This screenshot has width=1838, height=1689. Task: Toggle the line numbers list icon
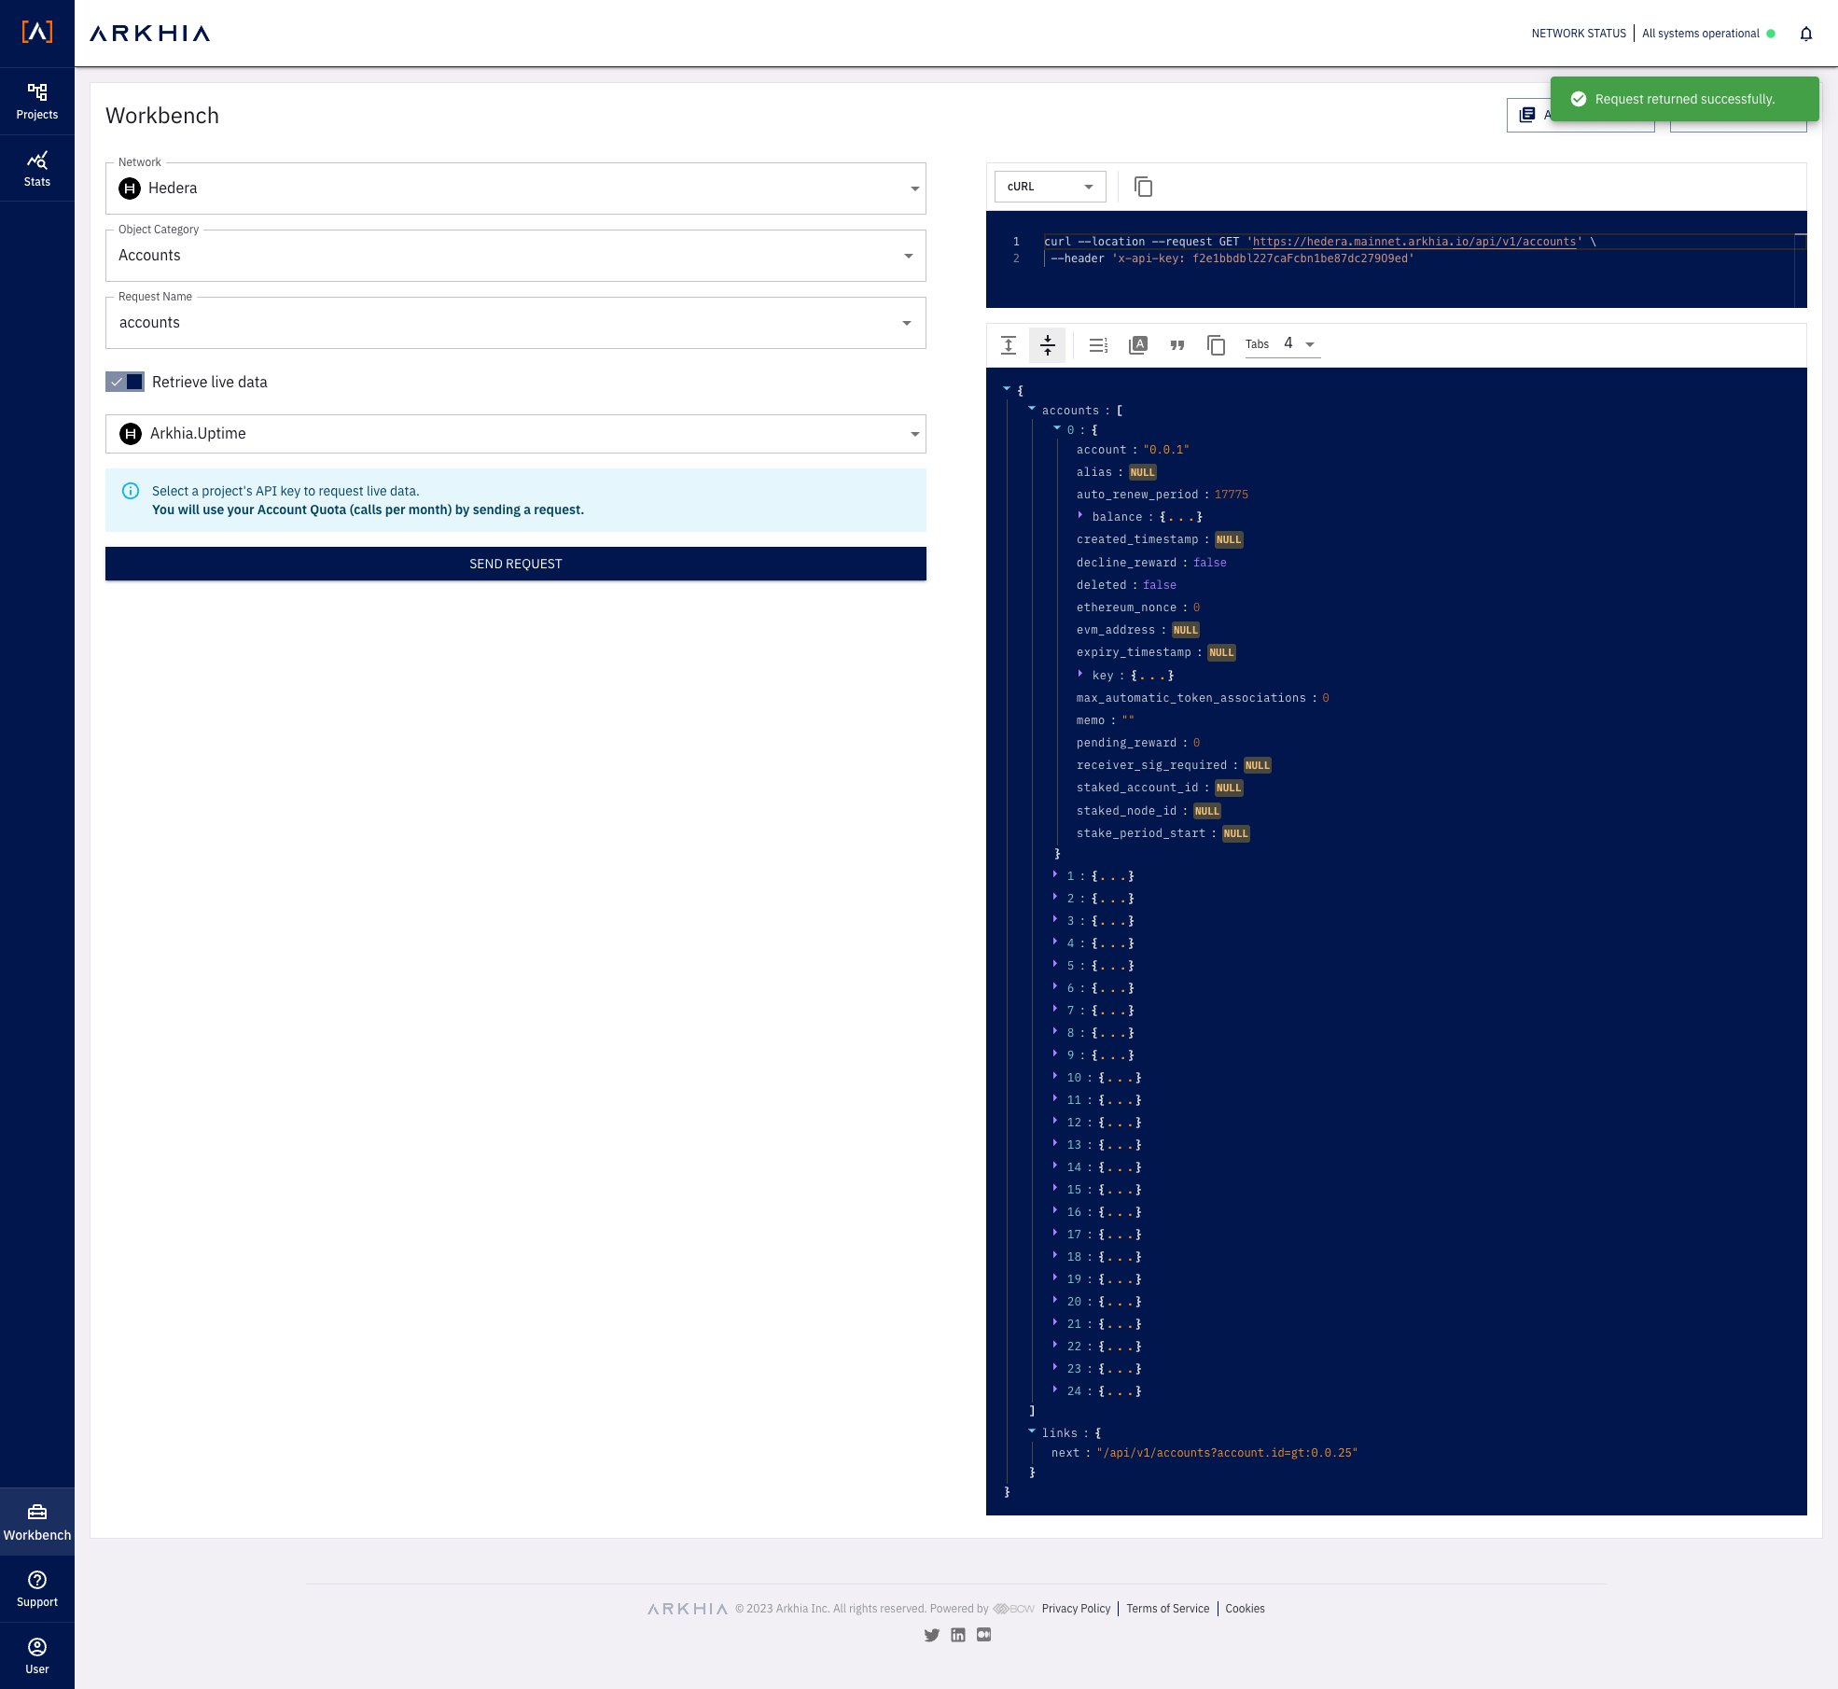[x=1098, y=345]
